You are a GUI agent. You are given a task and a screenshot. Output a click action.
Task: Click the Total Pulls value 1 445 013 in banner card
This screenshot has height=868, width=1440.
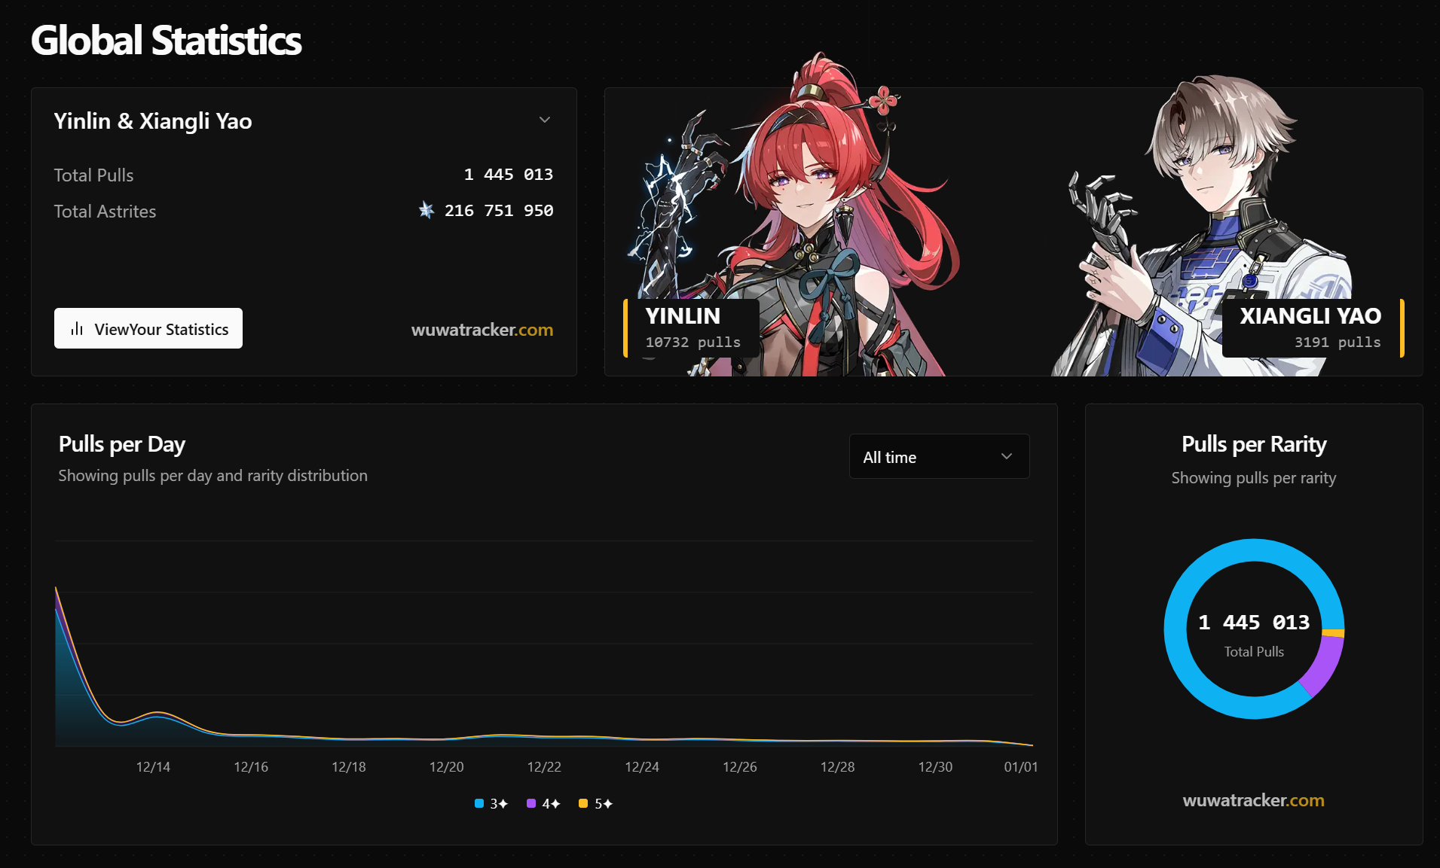[508, 174]
